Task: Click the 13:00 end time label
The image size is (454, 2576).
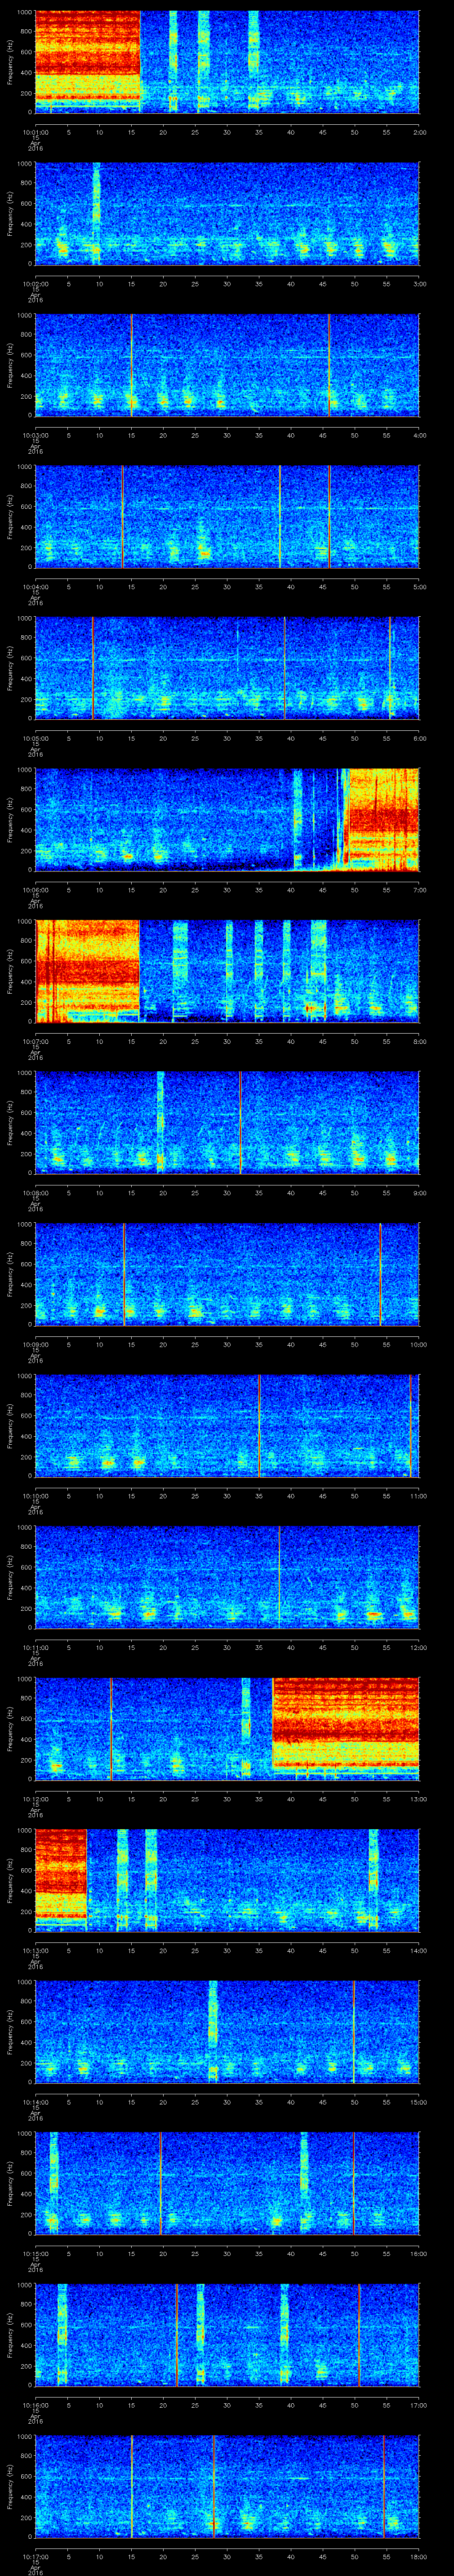Action: [x=418, y=1799]
